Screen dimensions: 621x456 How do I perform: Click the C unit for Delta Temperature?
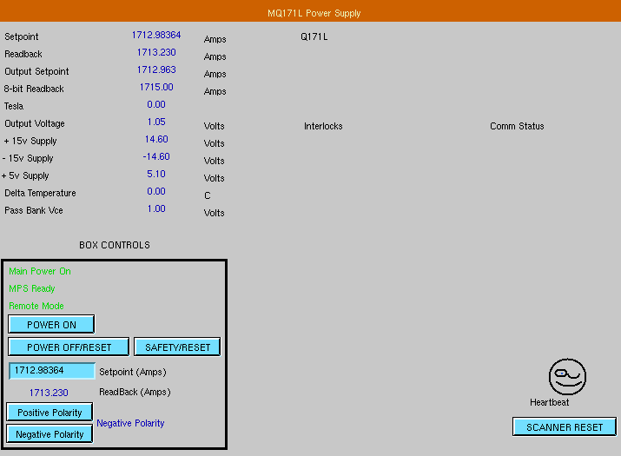click(207, 195)
